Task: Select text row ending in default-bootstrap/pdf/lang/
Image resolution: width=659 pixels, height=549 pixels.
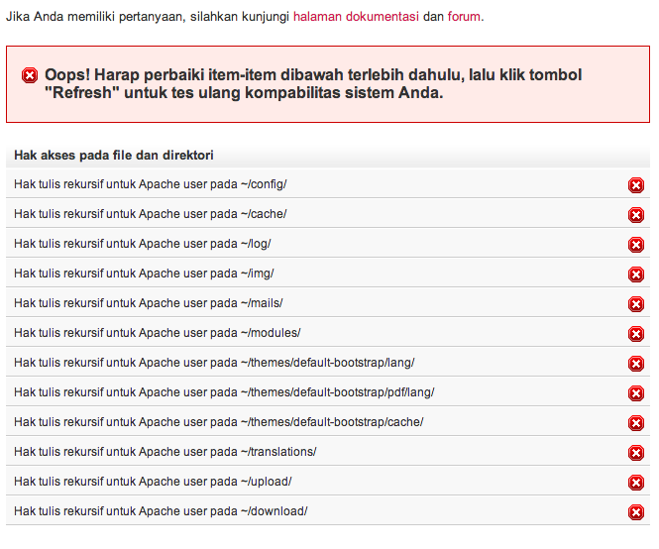Action: point(224,392)
